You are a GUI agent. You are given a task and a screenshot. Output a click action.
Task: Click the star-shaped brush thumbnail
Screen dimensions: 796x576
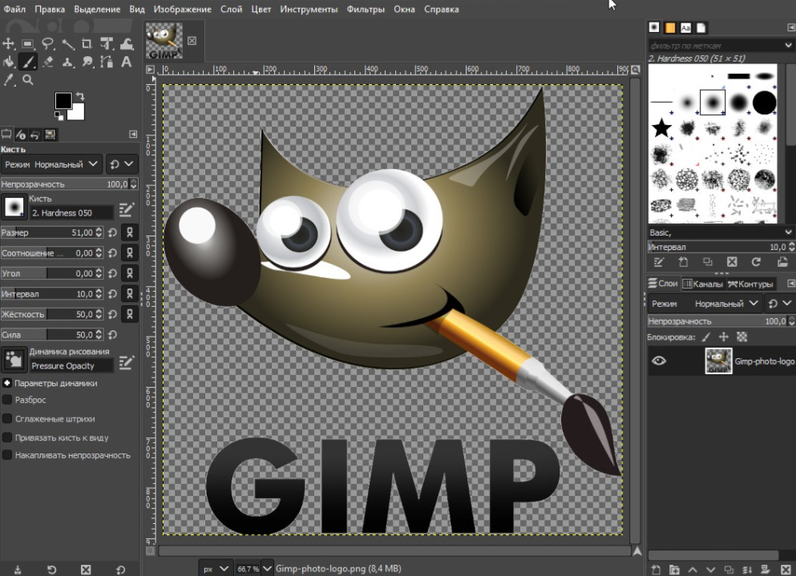coord(661,128)
